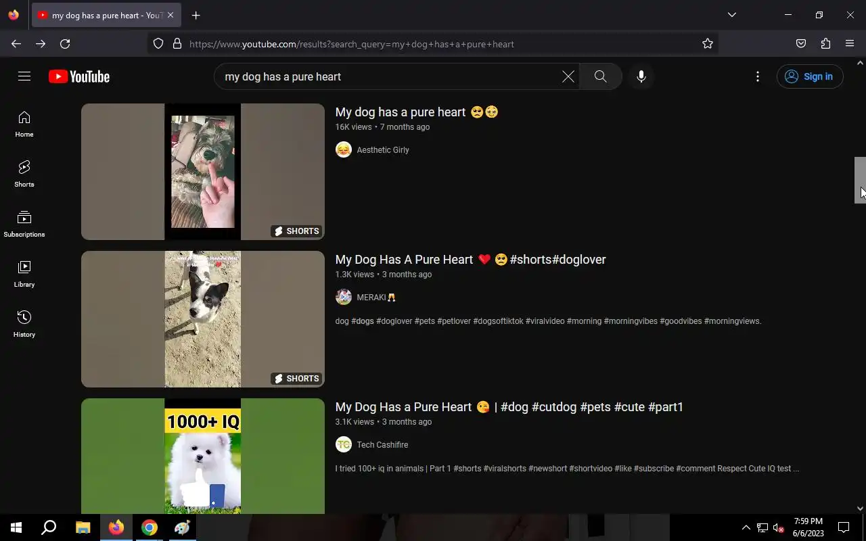
Task: Click the Sign in button
Action: [x=810, y=76]
